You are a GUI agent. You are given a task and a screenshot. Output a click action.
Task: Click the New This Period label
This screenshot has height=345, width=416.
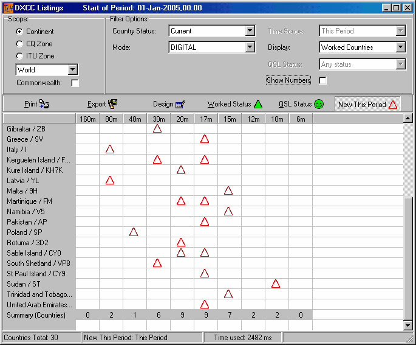(x=362, y=105)
